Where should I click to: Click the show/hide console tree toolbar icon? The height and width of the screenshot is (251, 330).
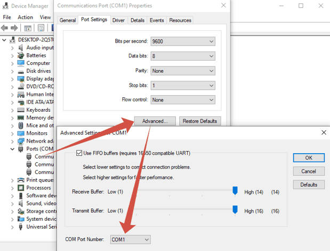click(28, 28)
